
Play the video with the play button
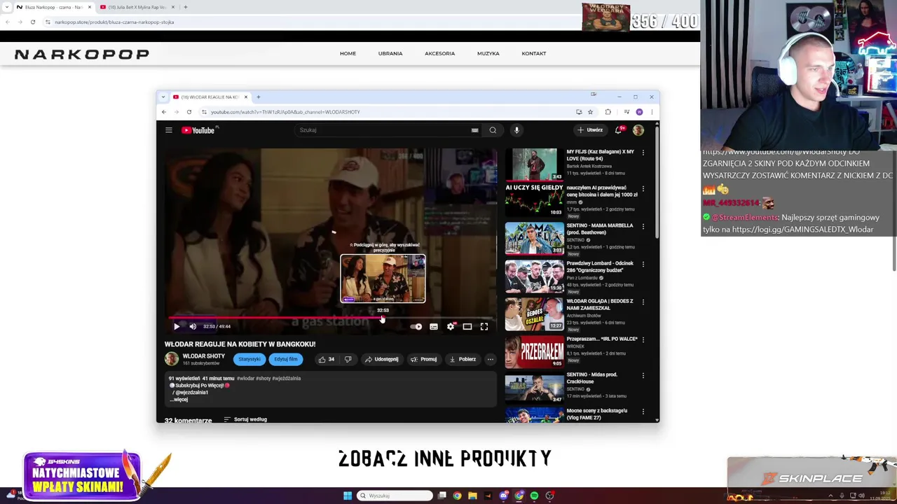[176, 326]
